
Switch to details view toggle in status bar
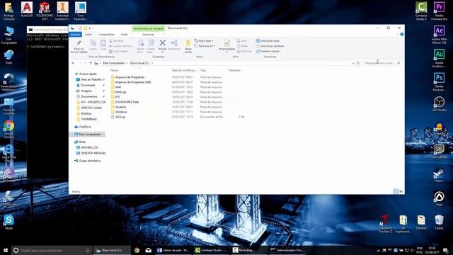396,191
